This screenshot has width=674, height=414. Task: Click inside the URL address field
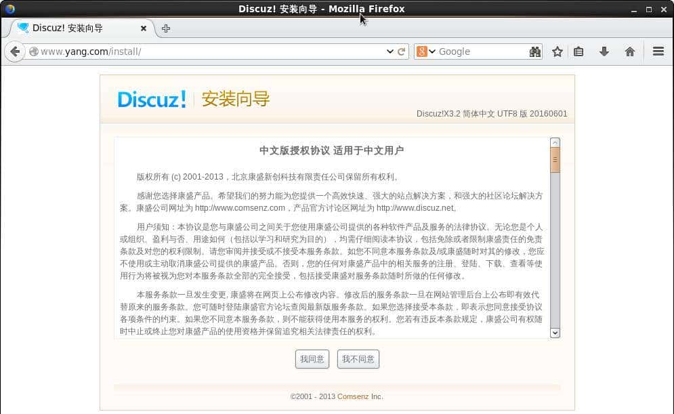203,51
